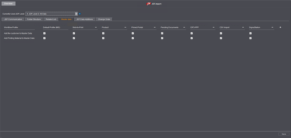Go back to Overview
Image resolution: width=291 pixels, height=138 pixels.
click(x=8, y=4)
